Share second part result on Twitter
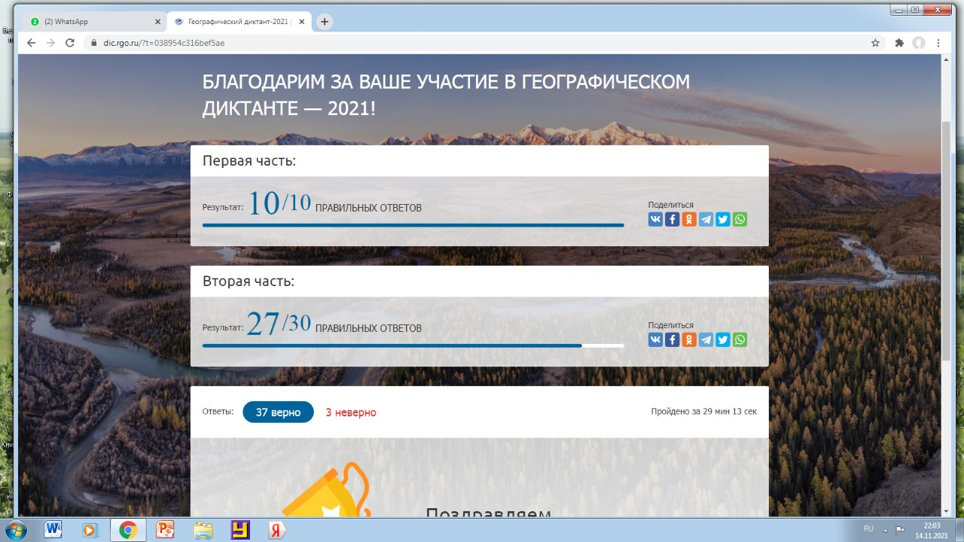This screenshot has width=964, height=542. coord(723,340)
